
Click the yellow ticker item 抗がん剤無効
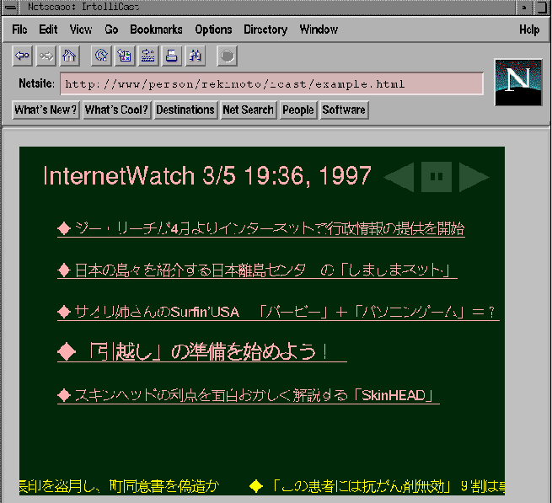tap(377, 486)
